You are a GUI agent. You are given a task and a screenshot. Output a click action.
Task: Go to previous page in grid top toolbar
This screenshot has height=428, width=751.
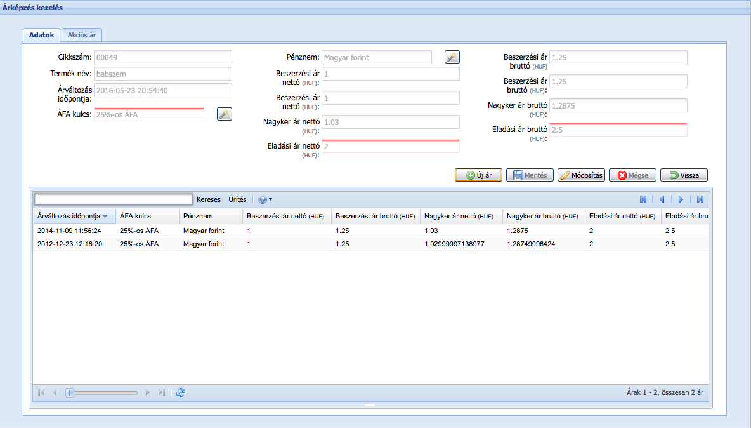[662, 199]
